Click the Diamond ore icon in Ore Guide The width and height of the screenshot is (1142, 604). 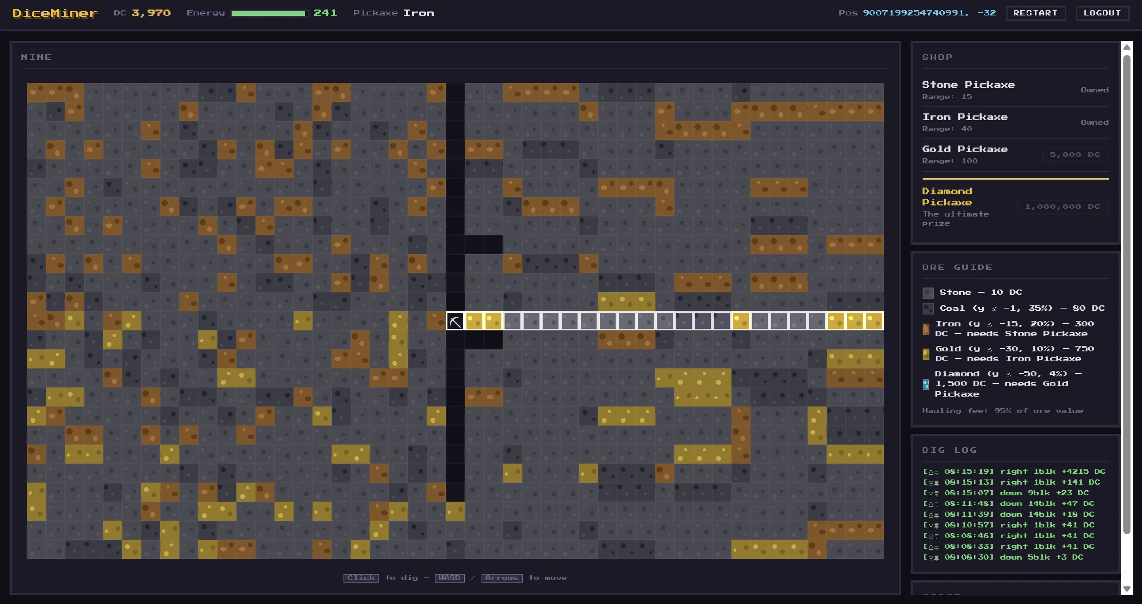click(926, 384)
